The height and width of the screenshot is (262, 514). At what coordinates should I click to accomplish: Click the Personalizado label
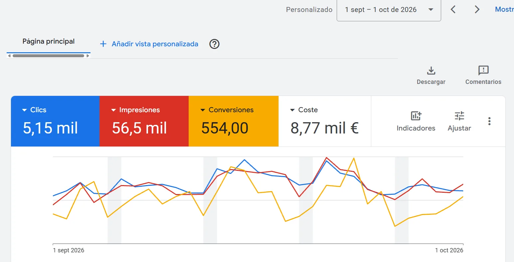[309, 10]
